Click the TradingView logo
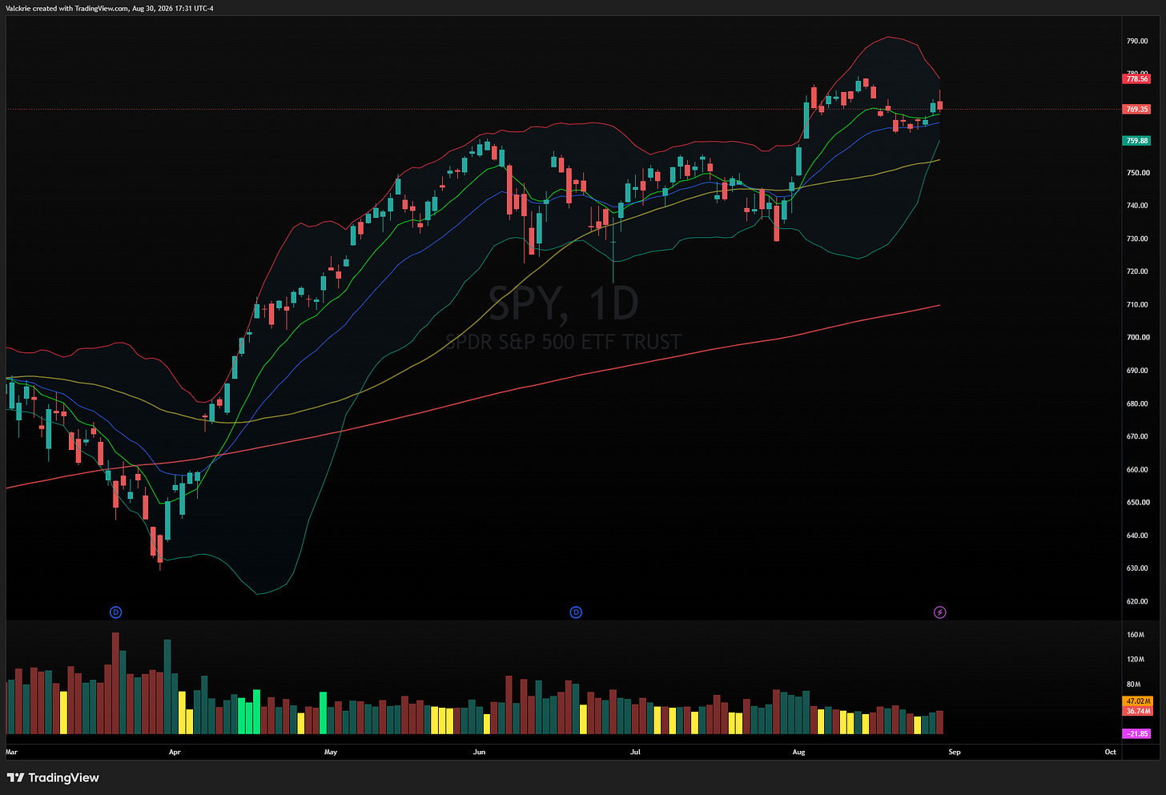 pyautogui.click(x=53, y=777)
